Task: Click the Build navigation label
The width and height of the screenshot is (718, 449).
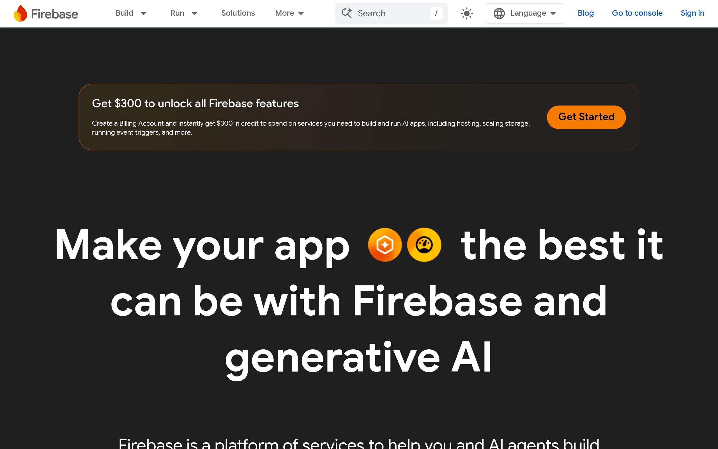Action: (x=124, y=13)
